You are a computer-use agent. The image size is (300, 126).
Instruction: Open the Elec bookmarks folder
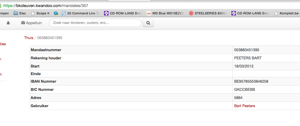tap(20, 13)
